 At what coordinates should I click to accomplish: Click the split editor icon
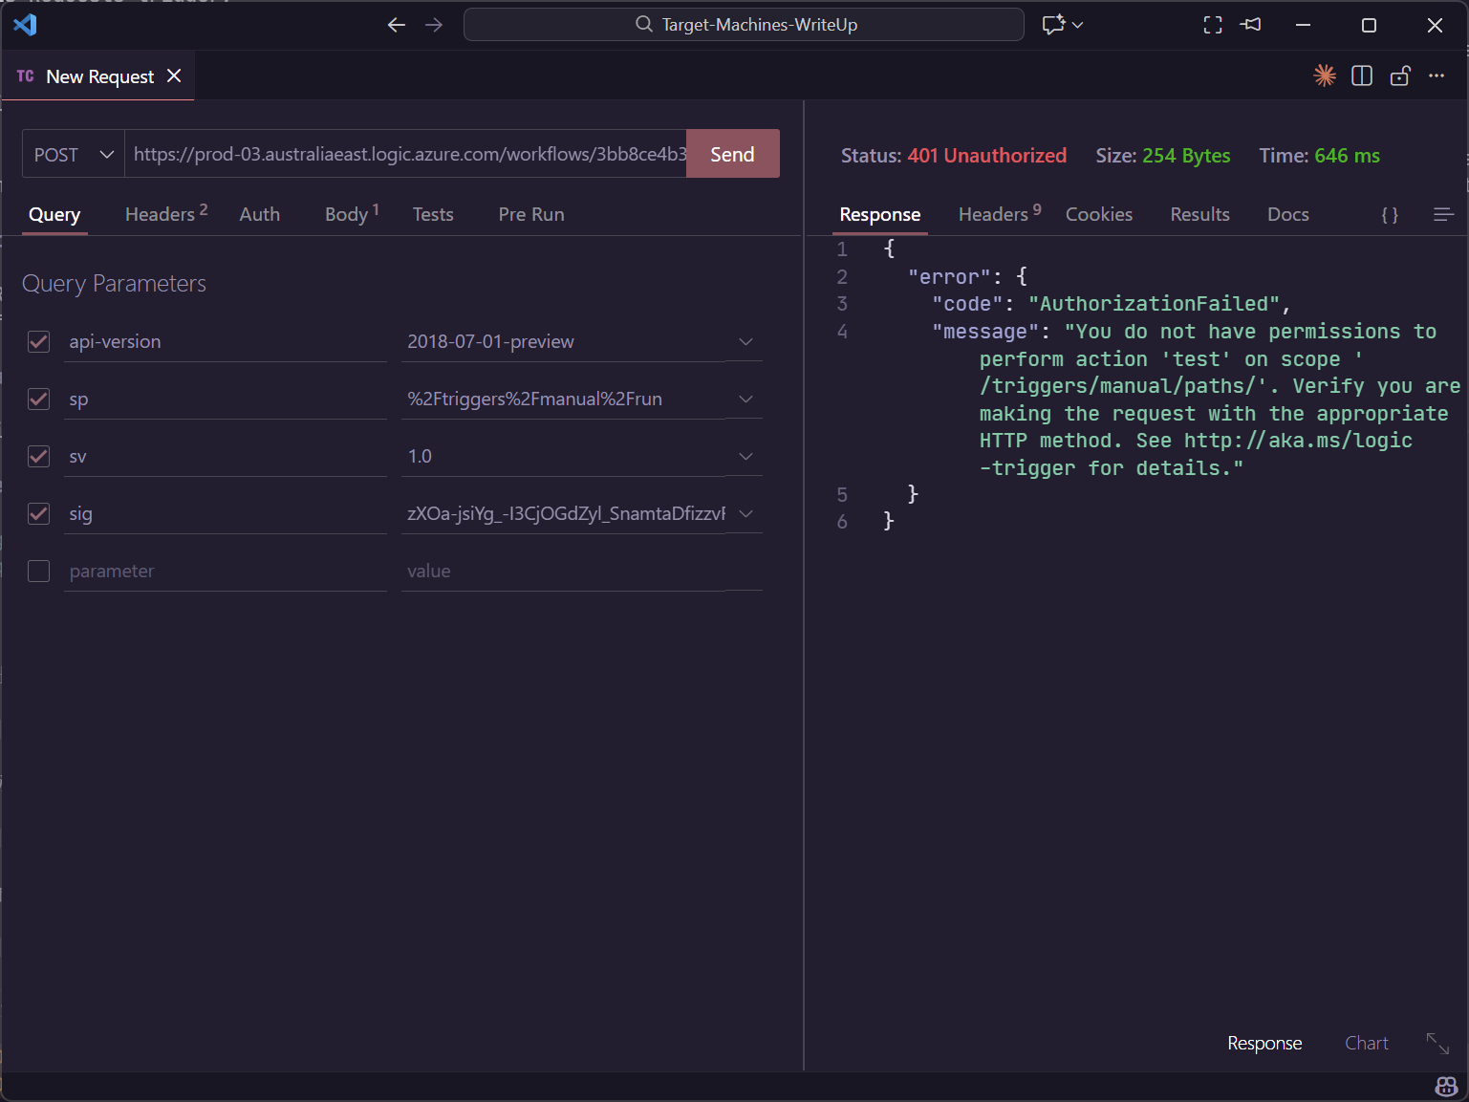(1362, 76)
